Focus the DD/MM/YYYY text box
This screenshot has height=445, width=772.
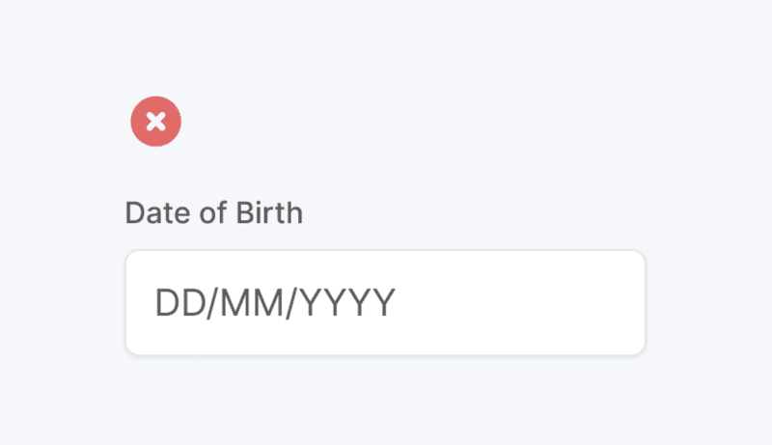(385, 302)
